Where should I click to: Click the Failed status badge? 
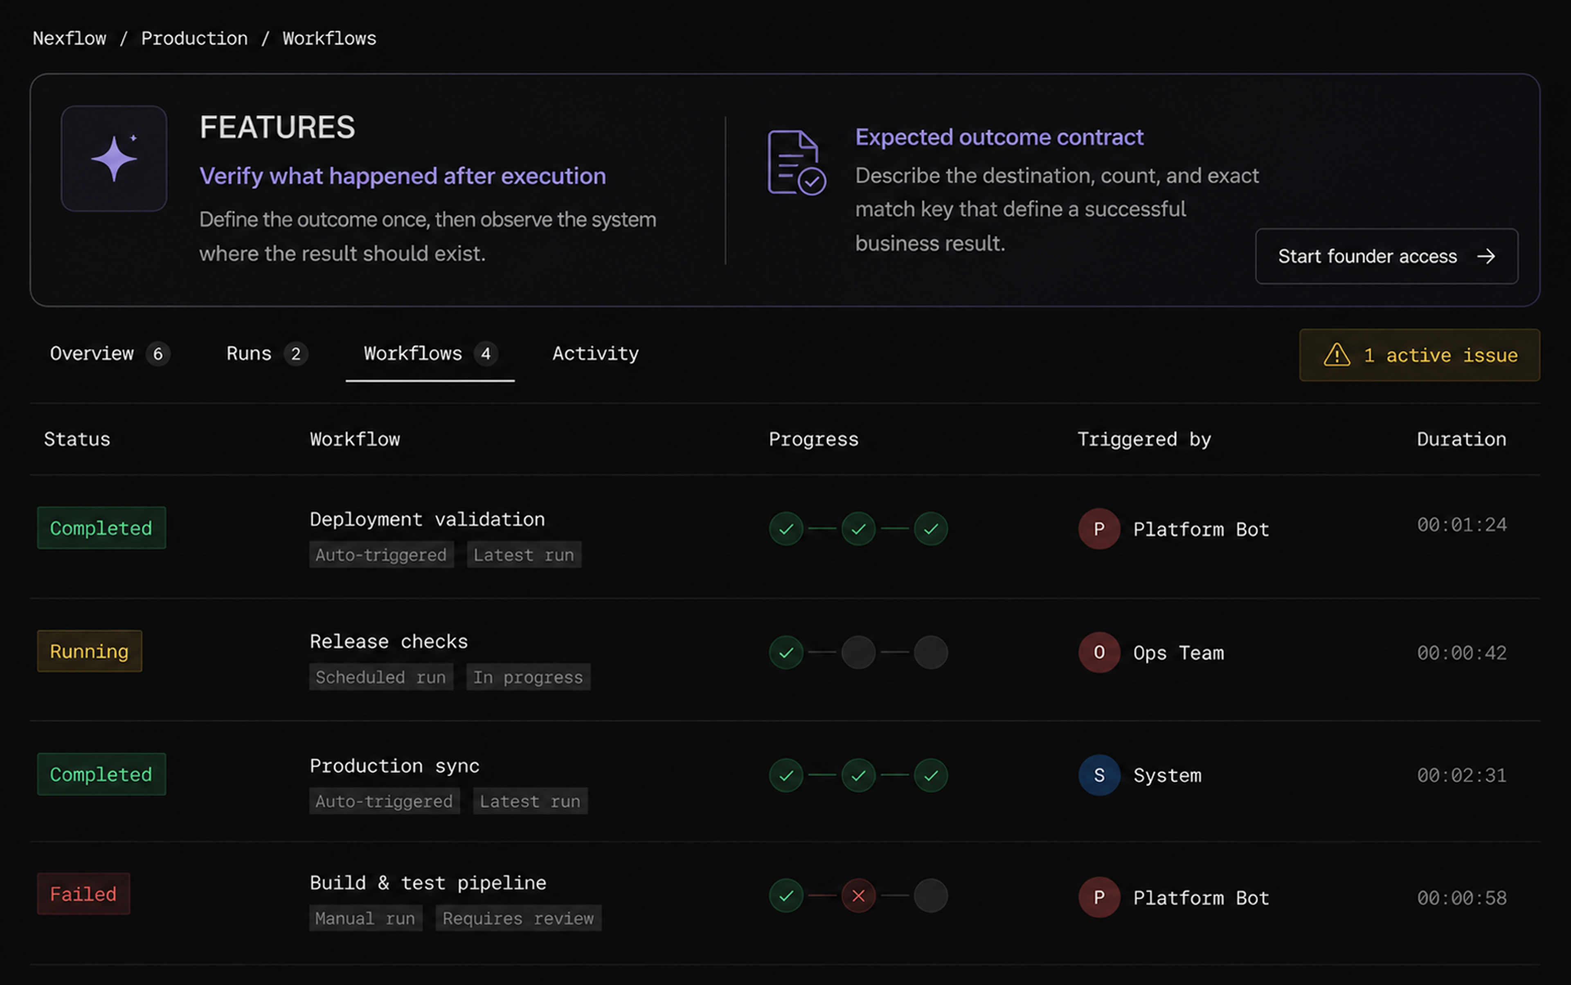pos(83,894)
